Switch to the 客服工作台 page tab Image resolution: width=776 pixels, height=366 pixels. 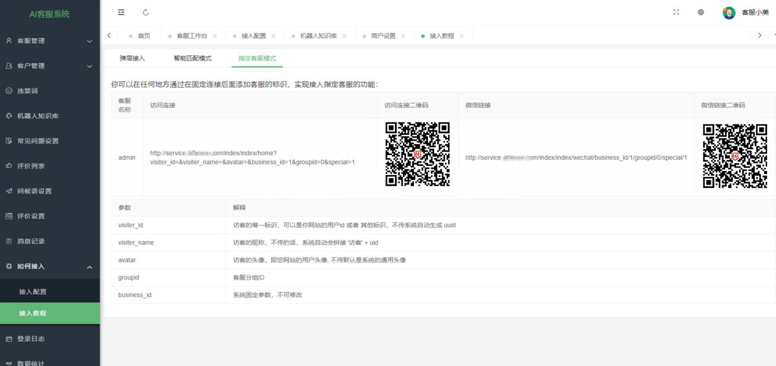[x=192, y=36]
